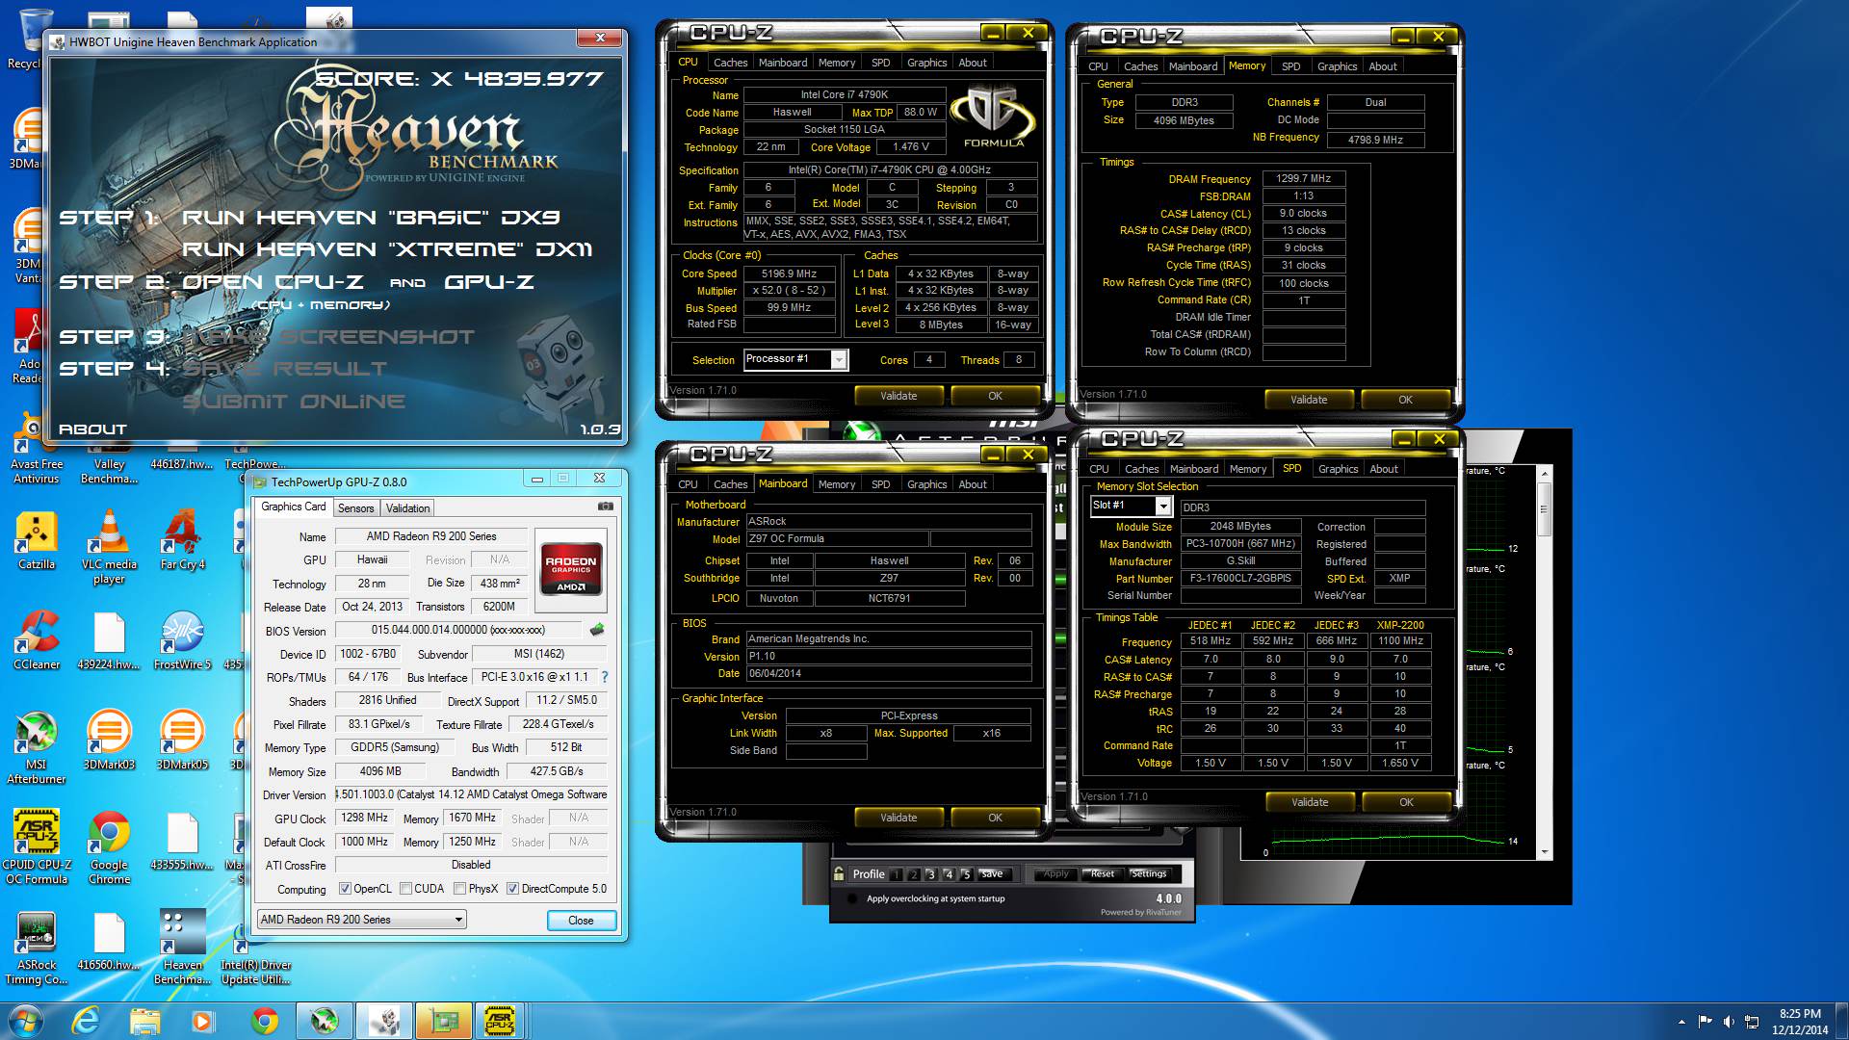
Task: Open the Slot #1 dropdown in CPU-Z SPD
Action: point(1162,506)
